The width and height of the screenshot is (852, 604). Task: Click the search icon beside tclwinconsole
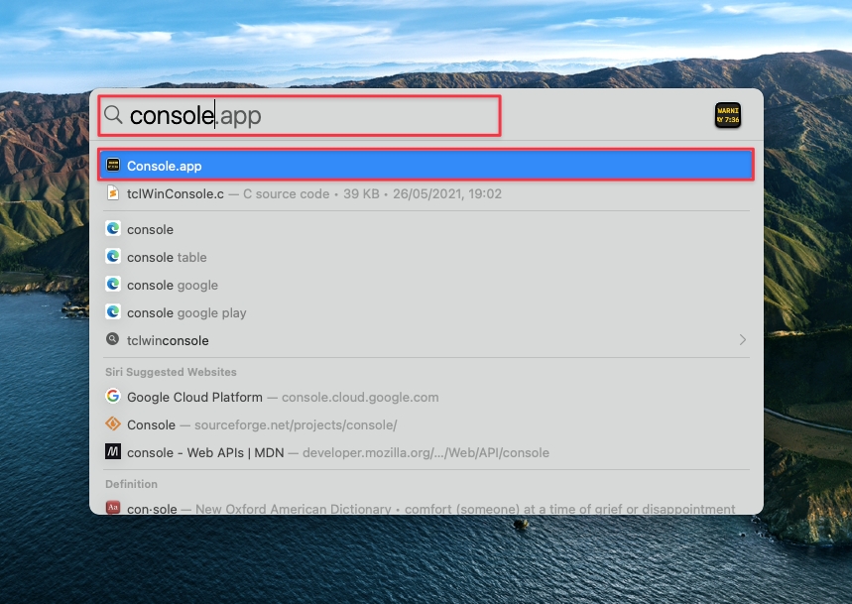point(113,340)
